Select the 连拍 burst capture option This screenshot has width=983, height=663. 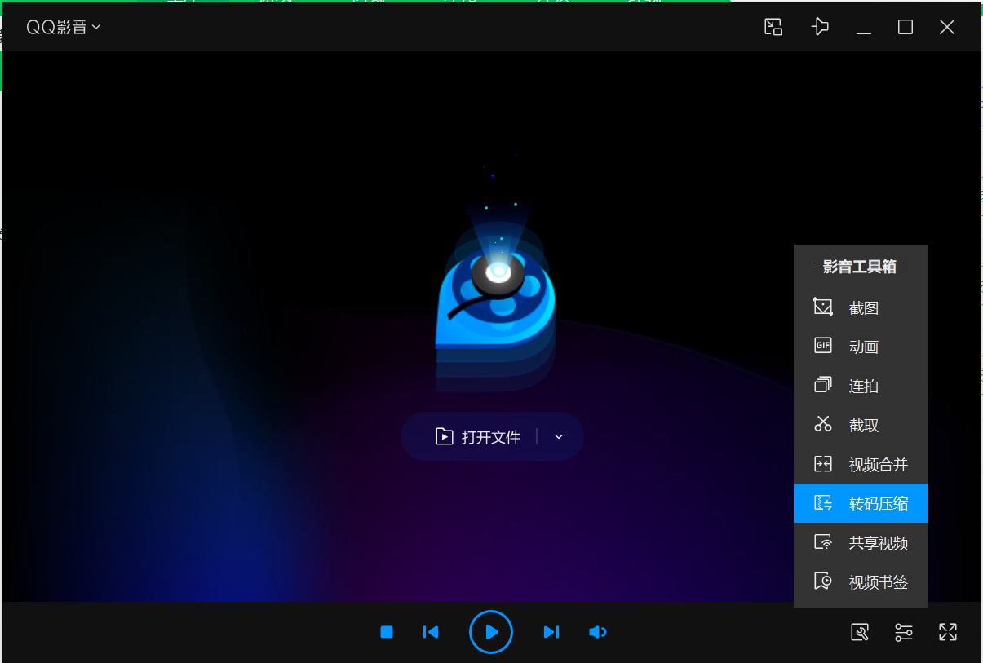860,387
